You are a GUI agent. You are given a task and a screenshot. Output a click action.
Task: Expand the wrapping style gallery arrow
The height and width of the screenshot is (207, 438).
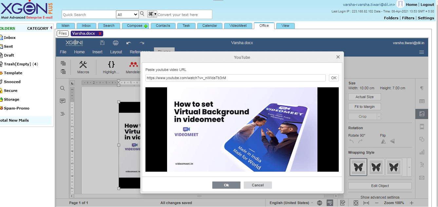(x=409, y=167)
